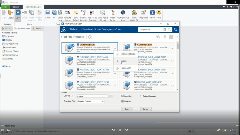Expand chevron on HOUSING_BOLT_JOINT-57261 result
The image size is (240, 135).
point(172,73)
